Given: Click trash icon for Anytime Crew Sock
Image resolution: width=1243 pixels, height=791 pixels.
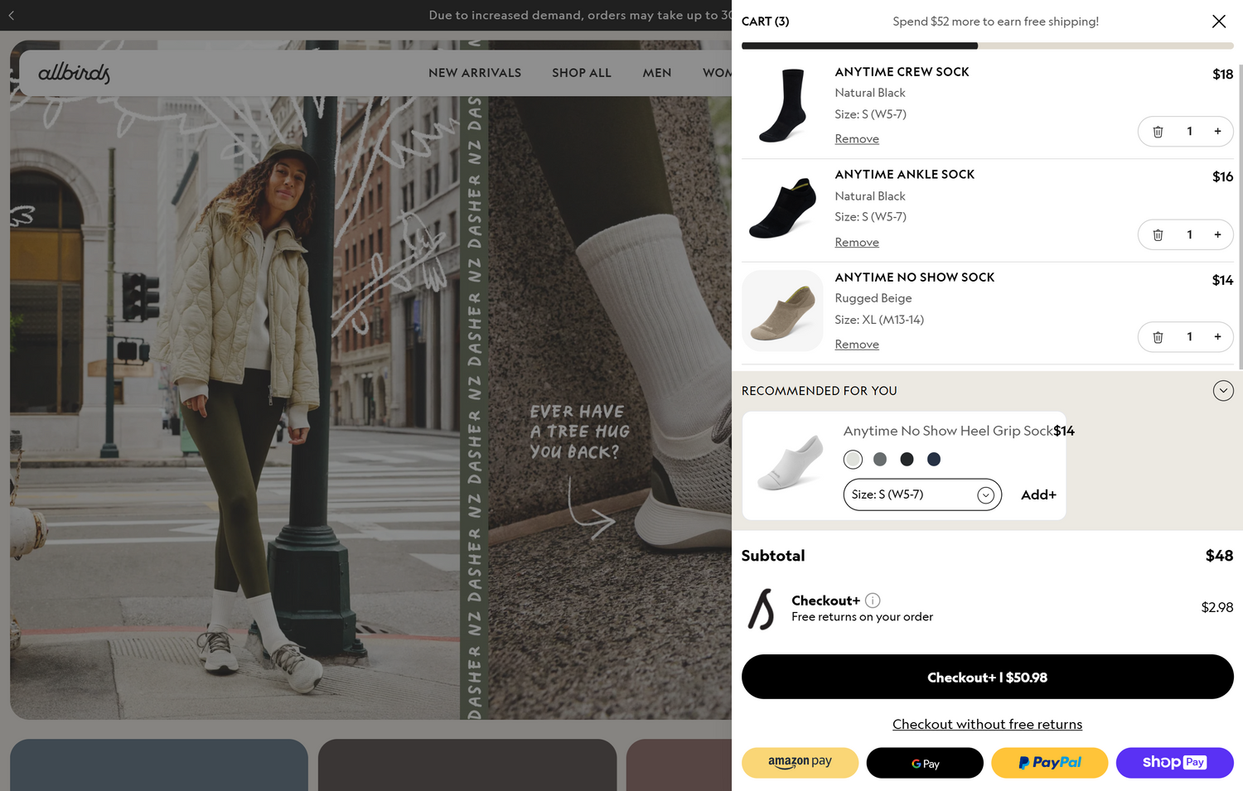Looking at the screenshot, I should click(1158, 132).
